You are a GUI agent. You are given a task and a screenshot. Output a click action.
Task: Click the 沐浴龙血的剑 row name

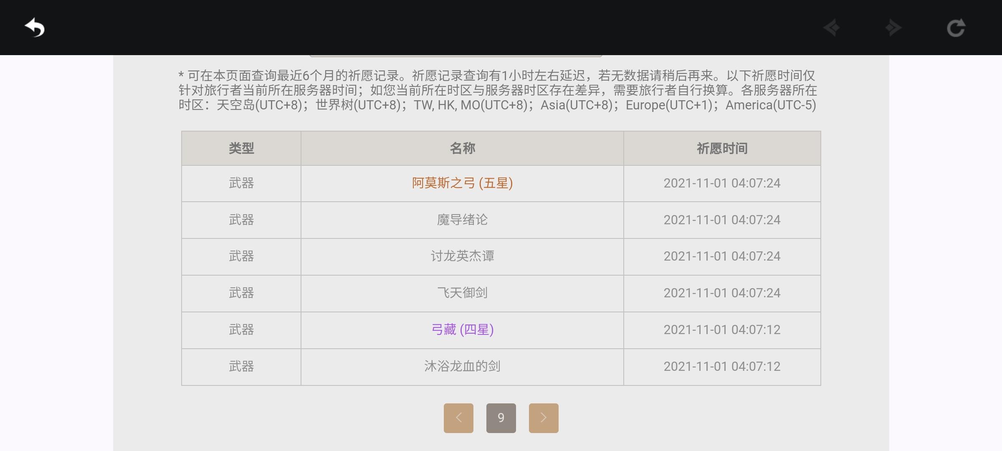click(462, 366)
